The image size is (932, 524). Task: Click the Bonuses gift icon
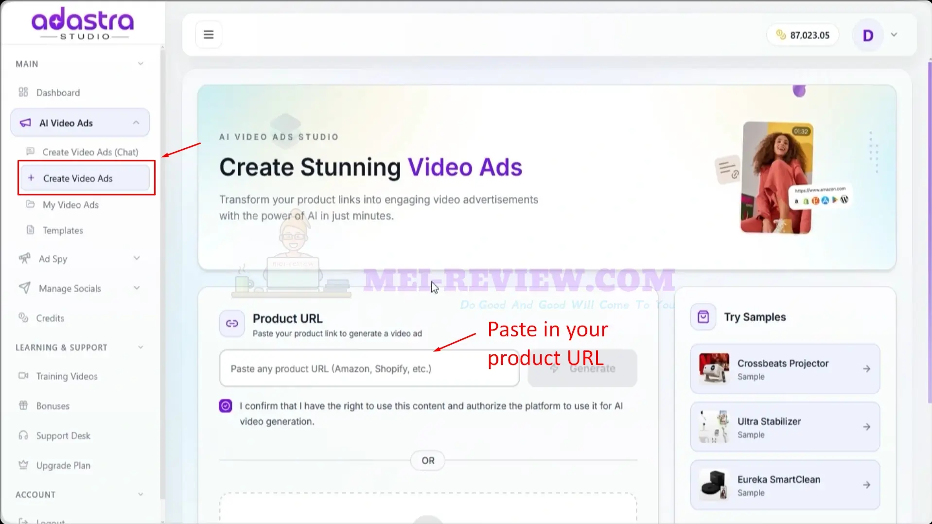click(23, 405)
